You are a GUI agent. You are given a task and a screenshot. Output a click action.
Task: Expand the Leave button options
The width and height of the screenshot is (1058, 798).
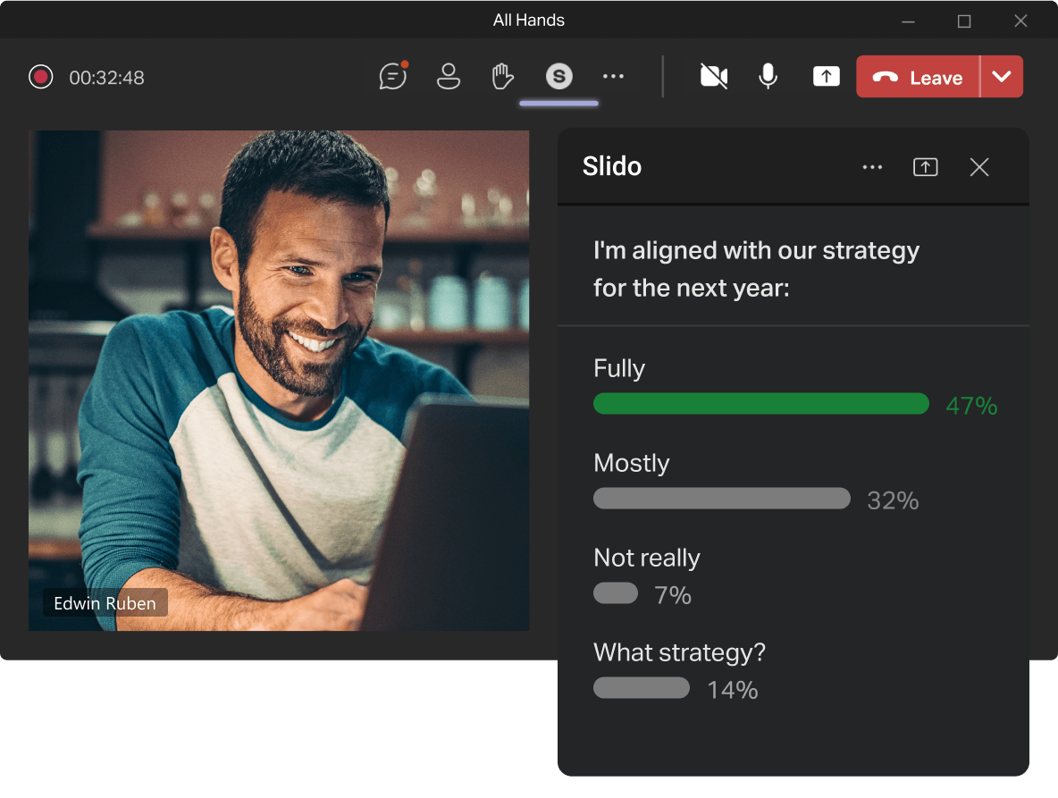click(1002, 76)
